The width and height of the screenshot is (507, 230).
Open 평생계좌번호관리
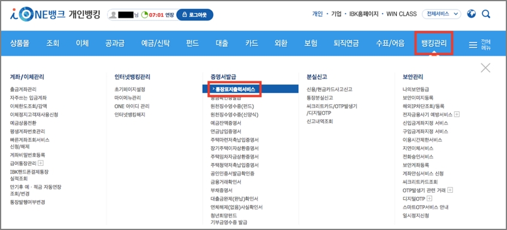click(x=28, y=131)
